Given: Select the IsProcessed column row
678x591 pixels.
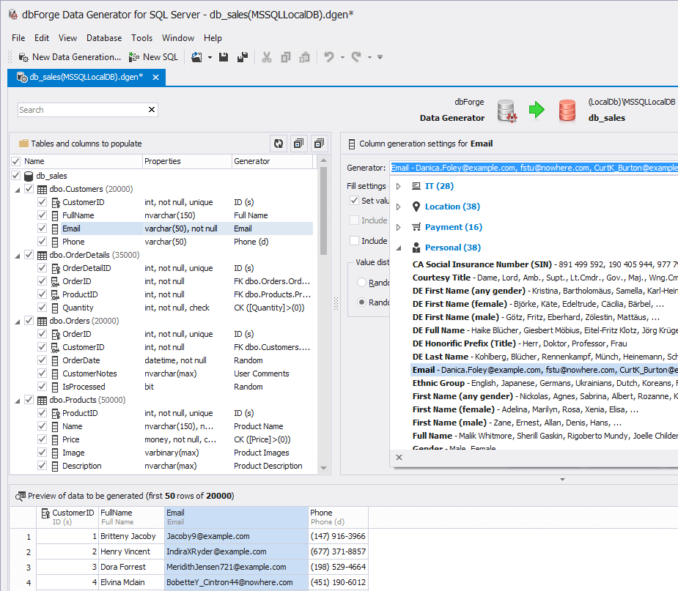Looking at the screenshot, I should coord(161,387).
